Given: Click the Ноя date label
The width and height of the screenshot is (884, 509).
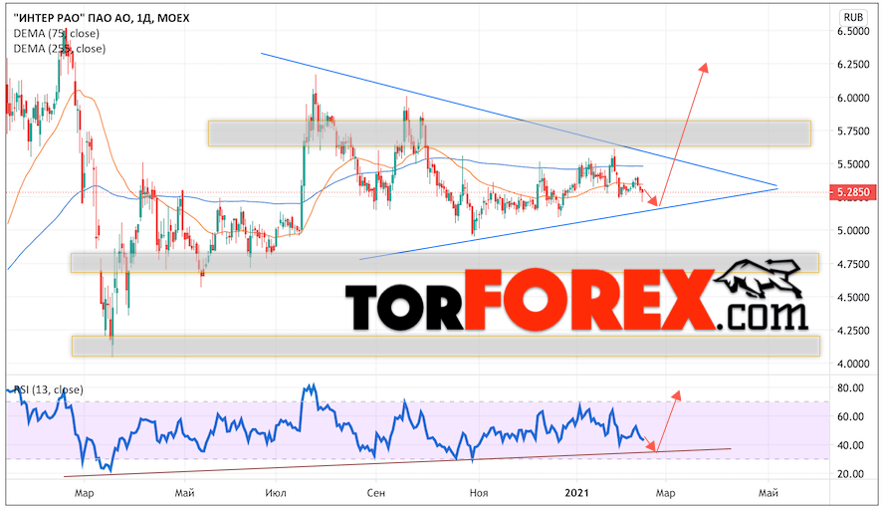Looking at the screenshot, I should pos(478,493).
